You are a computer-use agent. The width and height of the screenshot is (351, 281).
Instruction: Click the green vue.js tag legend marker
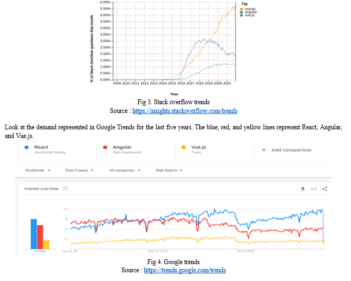[241, 15]
